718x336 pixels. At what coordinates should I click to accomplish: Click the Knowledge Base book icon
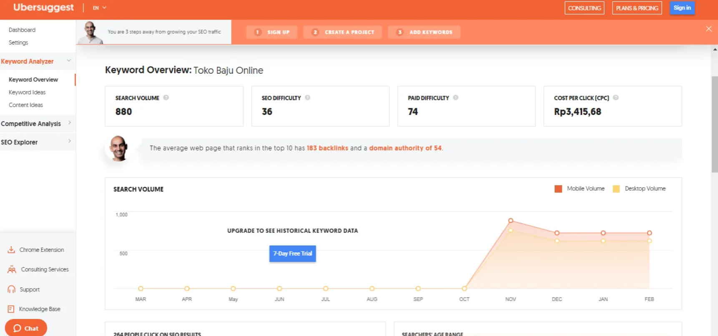pos(11,309)
